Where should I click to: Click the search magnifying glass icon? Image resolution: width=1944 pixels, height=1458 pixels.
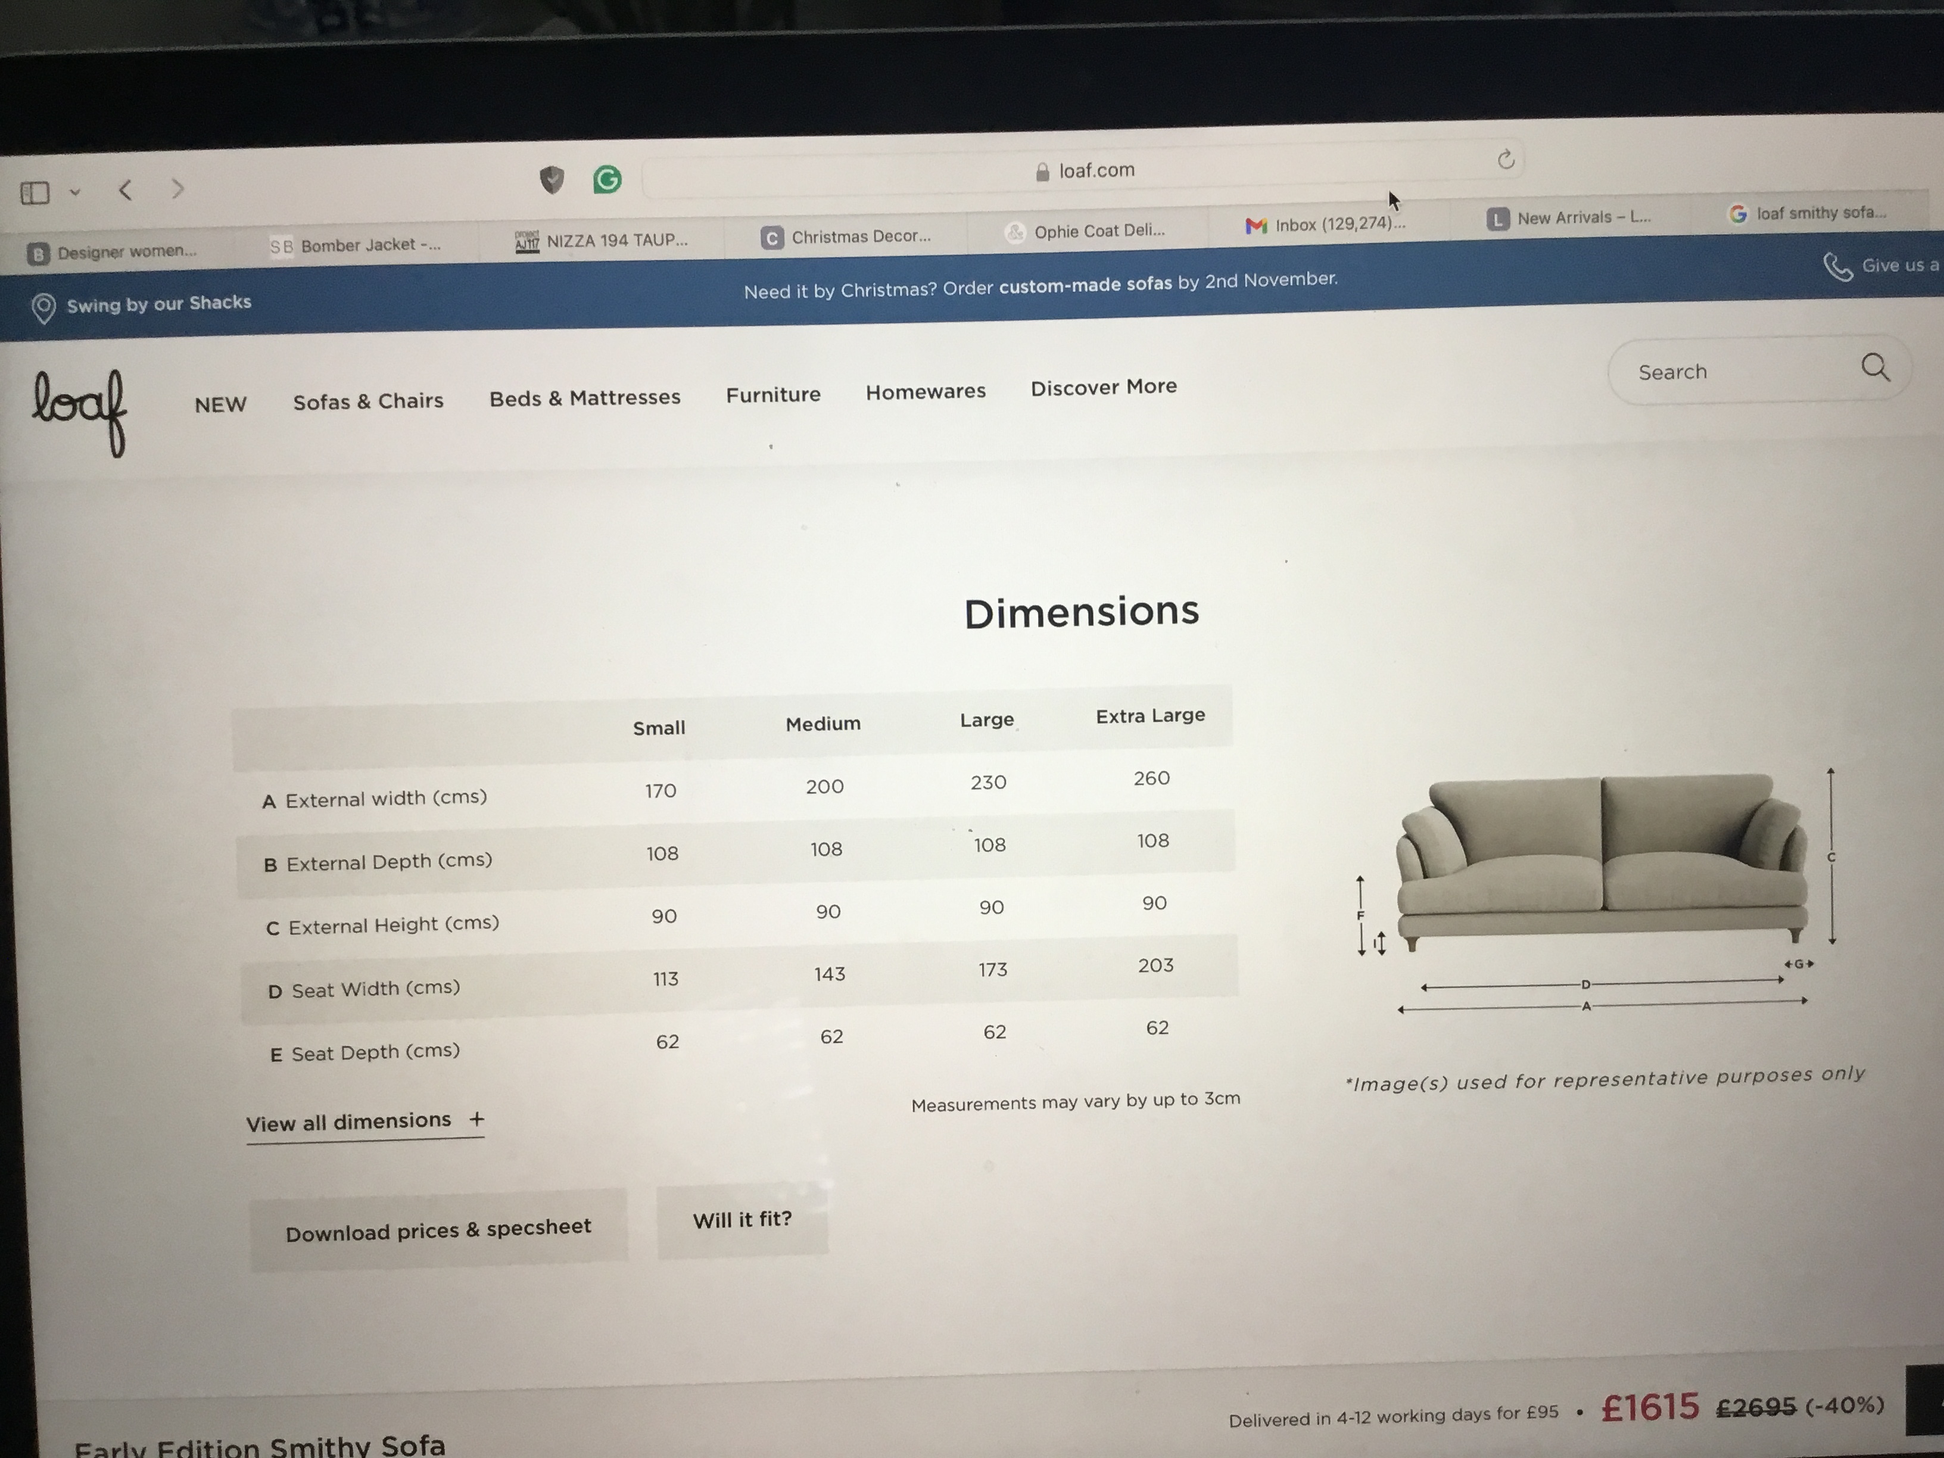pyautogui.click(x=1874, y=367)
